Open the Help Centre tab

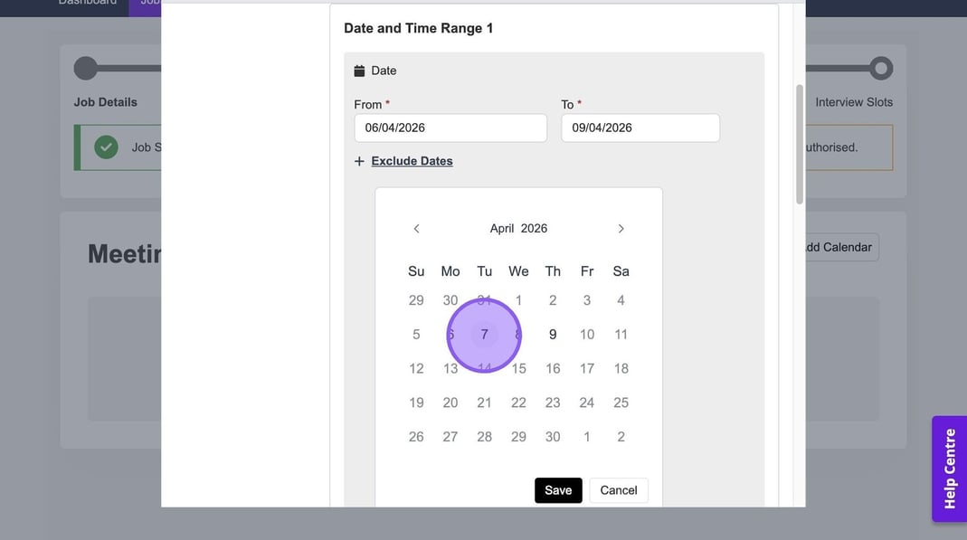coord(950,469)
